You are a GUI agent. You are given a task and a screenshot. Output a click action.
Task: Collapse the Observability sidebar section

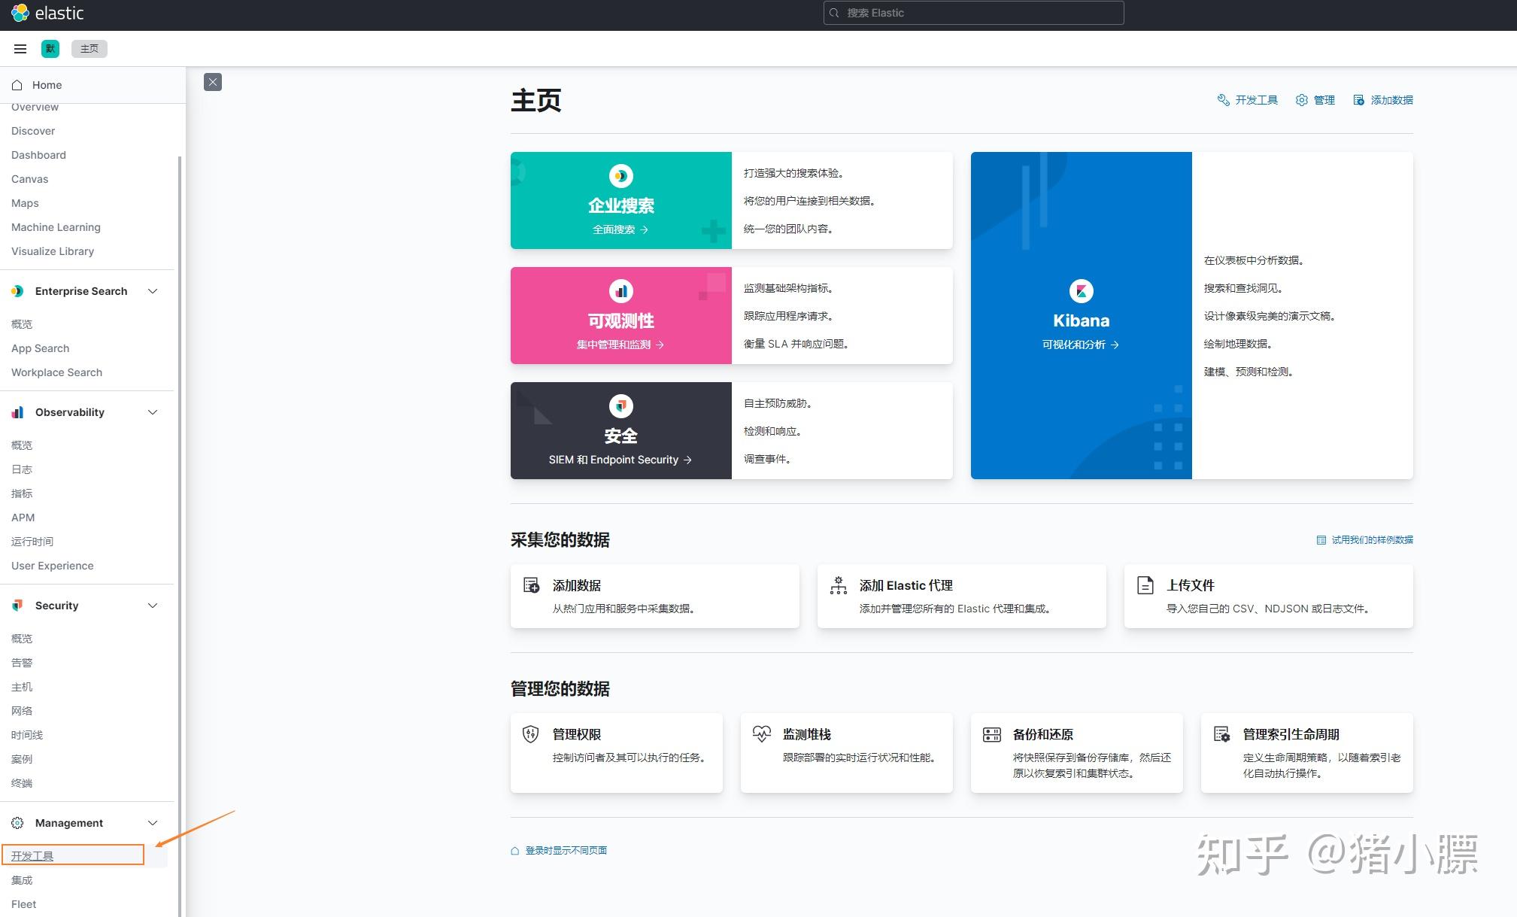153,412
